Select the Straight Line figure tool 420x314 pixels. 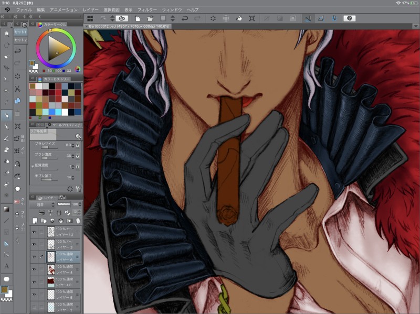pos(7,221)
